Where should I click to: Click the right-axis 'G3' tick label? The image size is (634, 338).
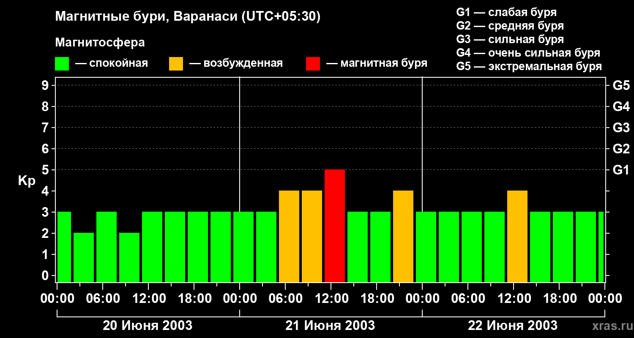point(621,128)
